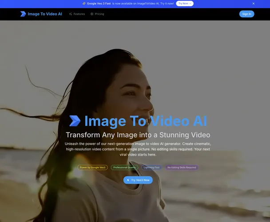Open the Features menu item
This screenshot has height=222, width=270.
pos(77,14)
